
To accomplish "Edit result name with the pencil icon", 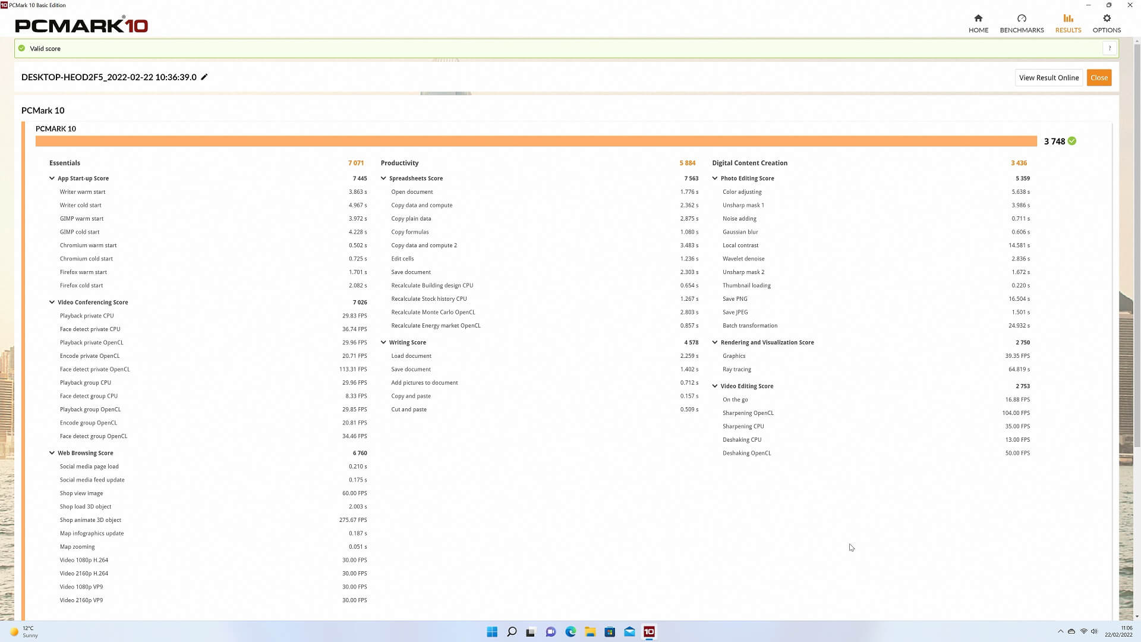I will coord(204,77).
